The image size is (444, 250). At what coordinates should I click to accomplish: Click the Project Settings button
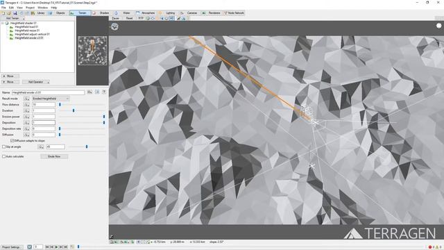[x=12, y=247]
